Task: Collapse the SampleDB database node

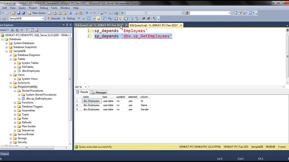Action: [x=6, y=51]
